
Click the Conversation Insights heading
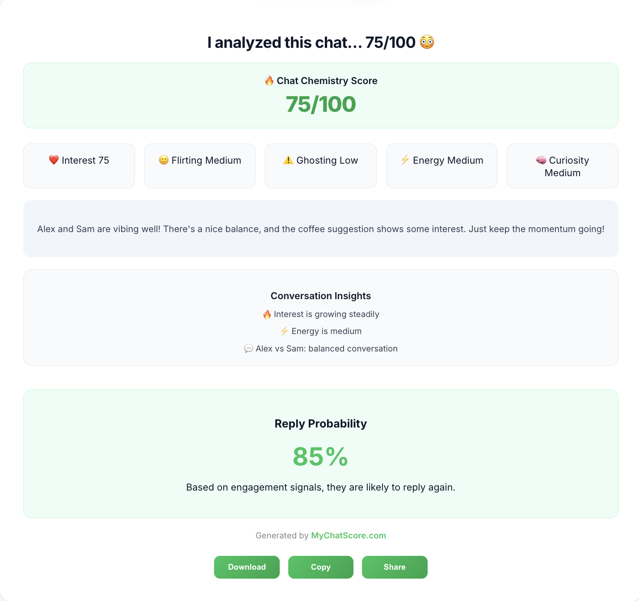[x=321, y=296]
